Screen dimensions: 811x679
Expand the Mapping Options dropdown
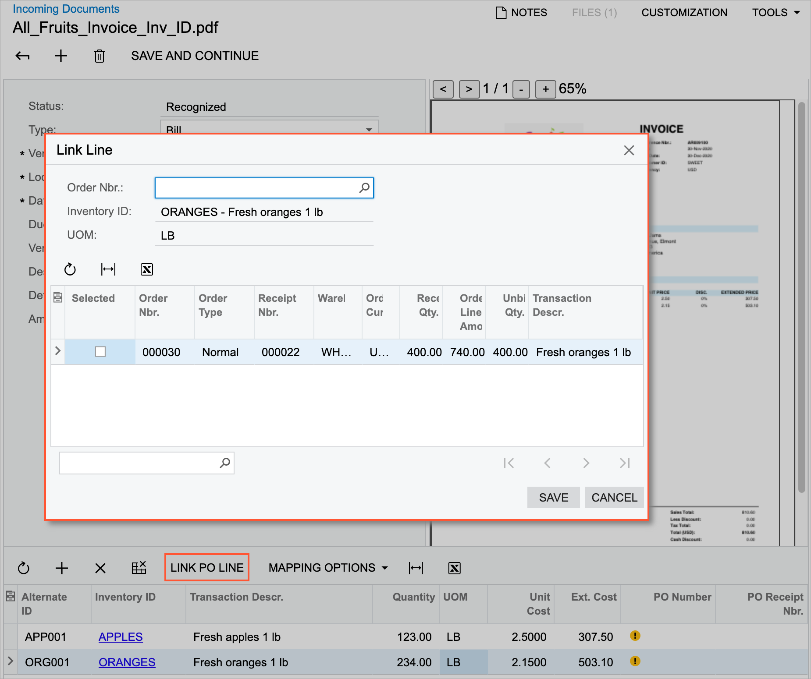click(328, 568)
